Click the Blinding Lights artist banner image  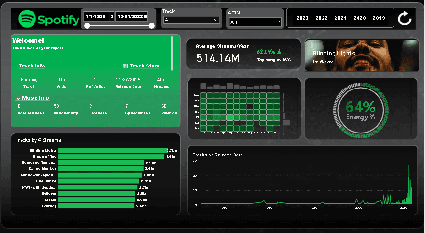point(362,56)
